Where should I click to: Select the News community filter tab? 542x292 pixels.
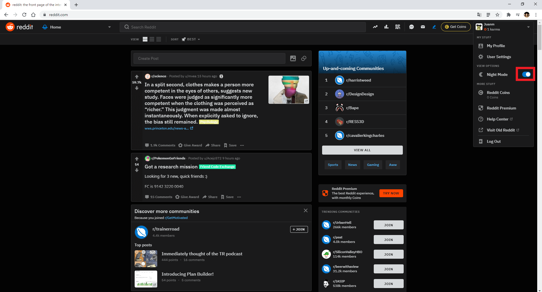click(x=352, y=165)
